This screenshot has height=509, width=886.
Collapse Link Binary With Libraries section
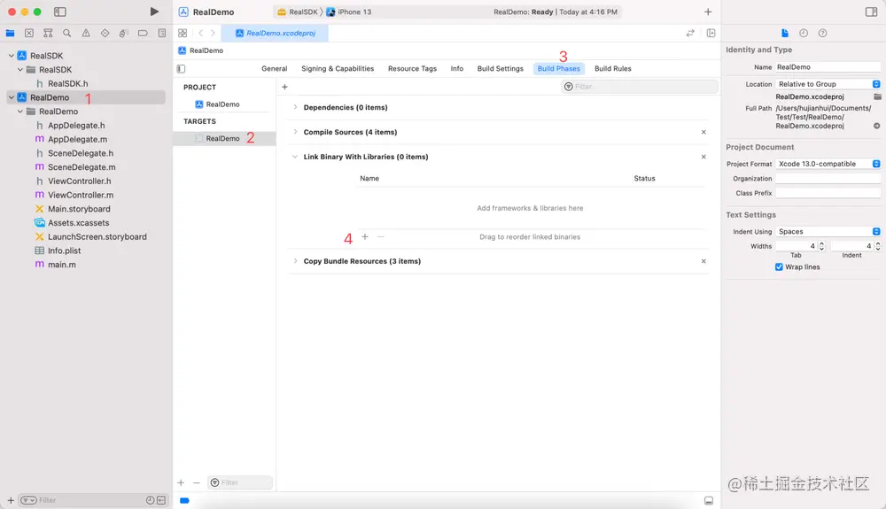(295, 157)
